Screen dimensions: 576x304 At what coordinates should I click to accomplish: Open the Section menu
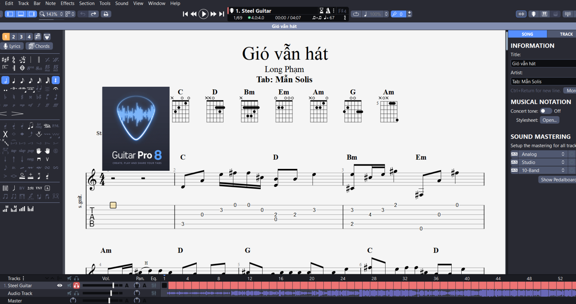pyautogui.click(x=87, y=3)
